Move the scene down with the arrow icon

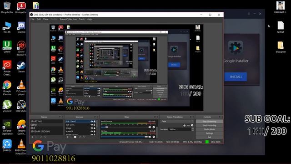coord(45,137)
